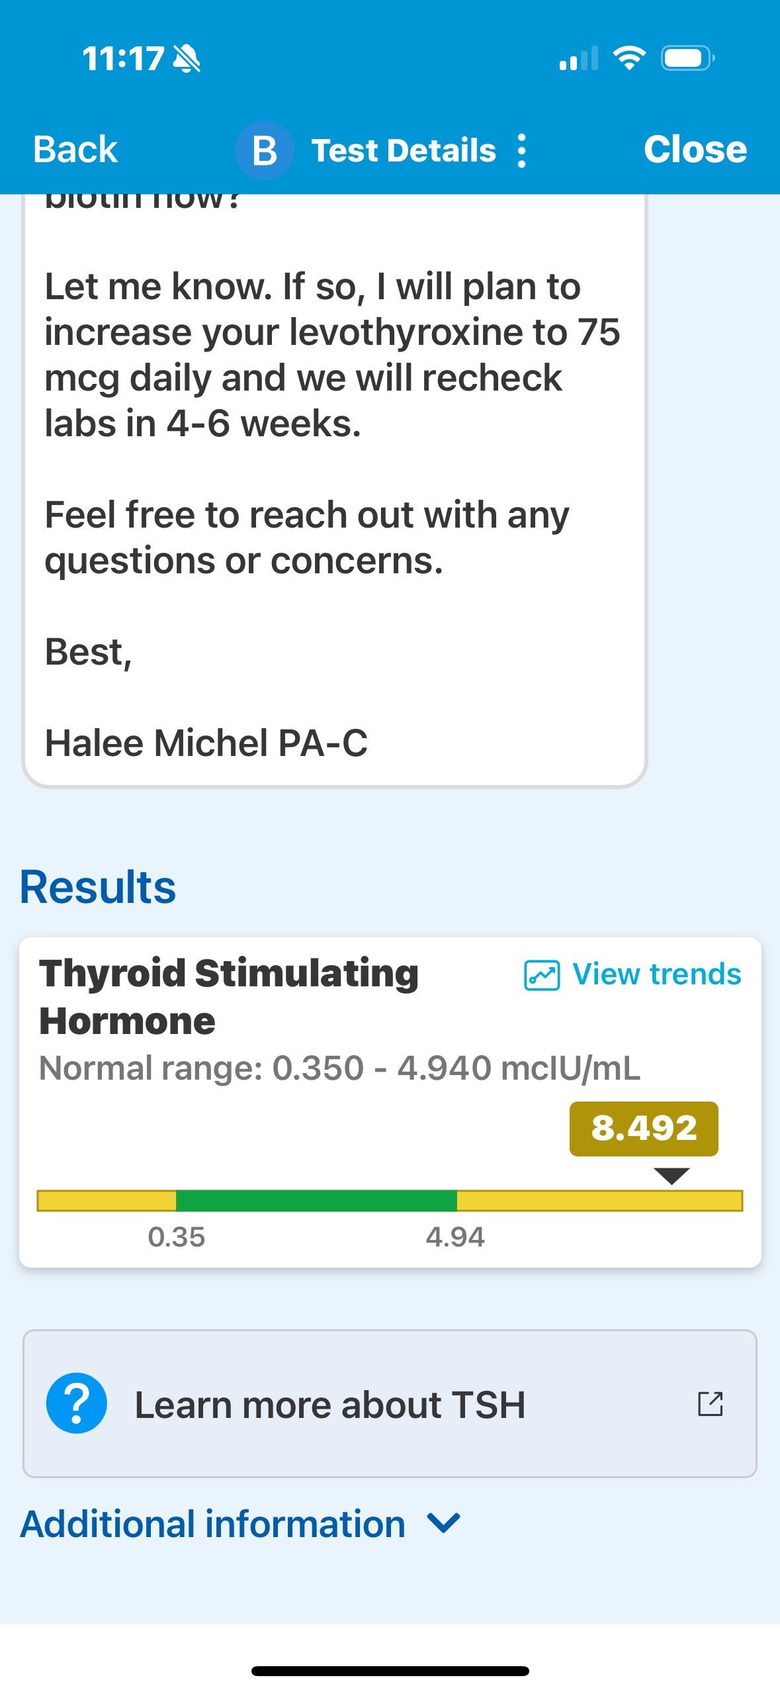Tap the B profile avatar icon
The width and height of the screenshot is (780, 1692).
tap(265, 150)
